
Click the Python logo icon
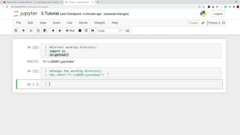[x=203, y=14]
